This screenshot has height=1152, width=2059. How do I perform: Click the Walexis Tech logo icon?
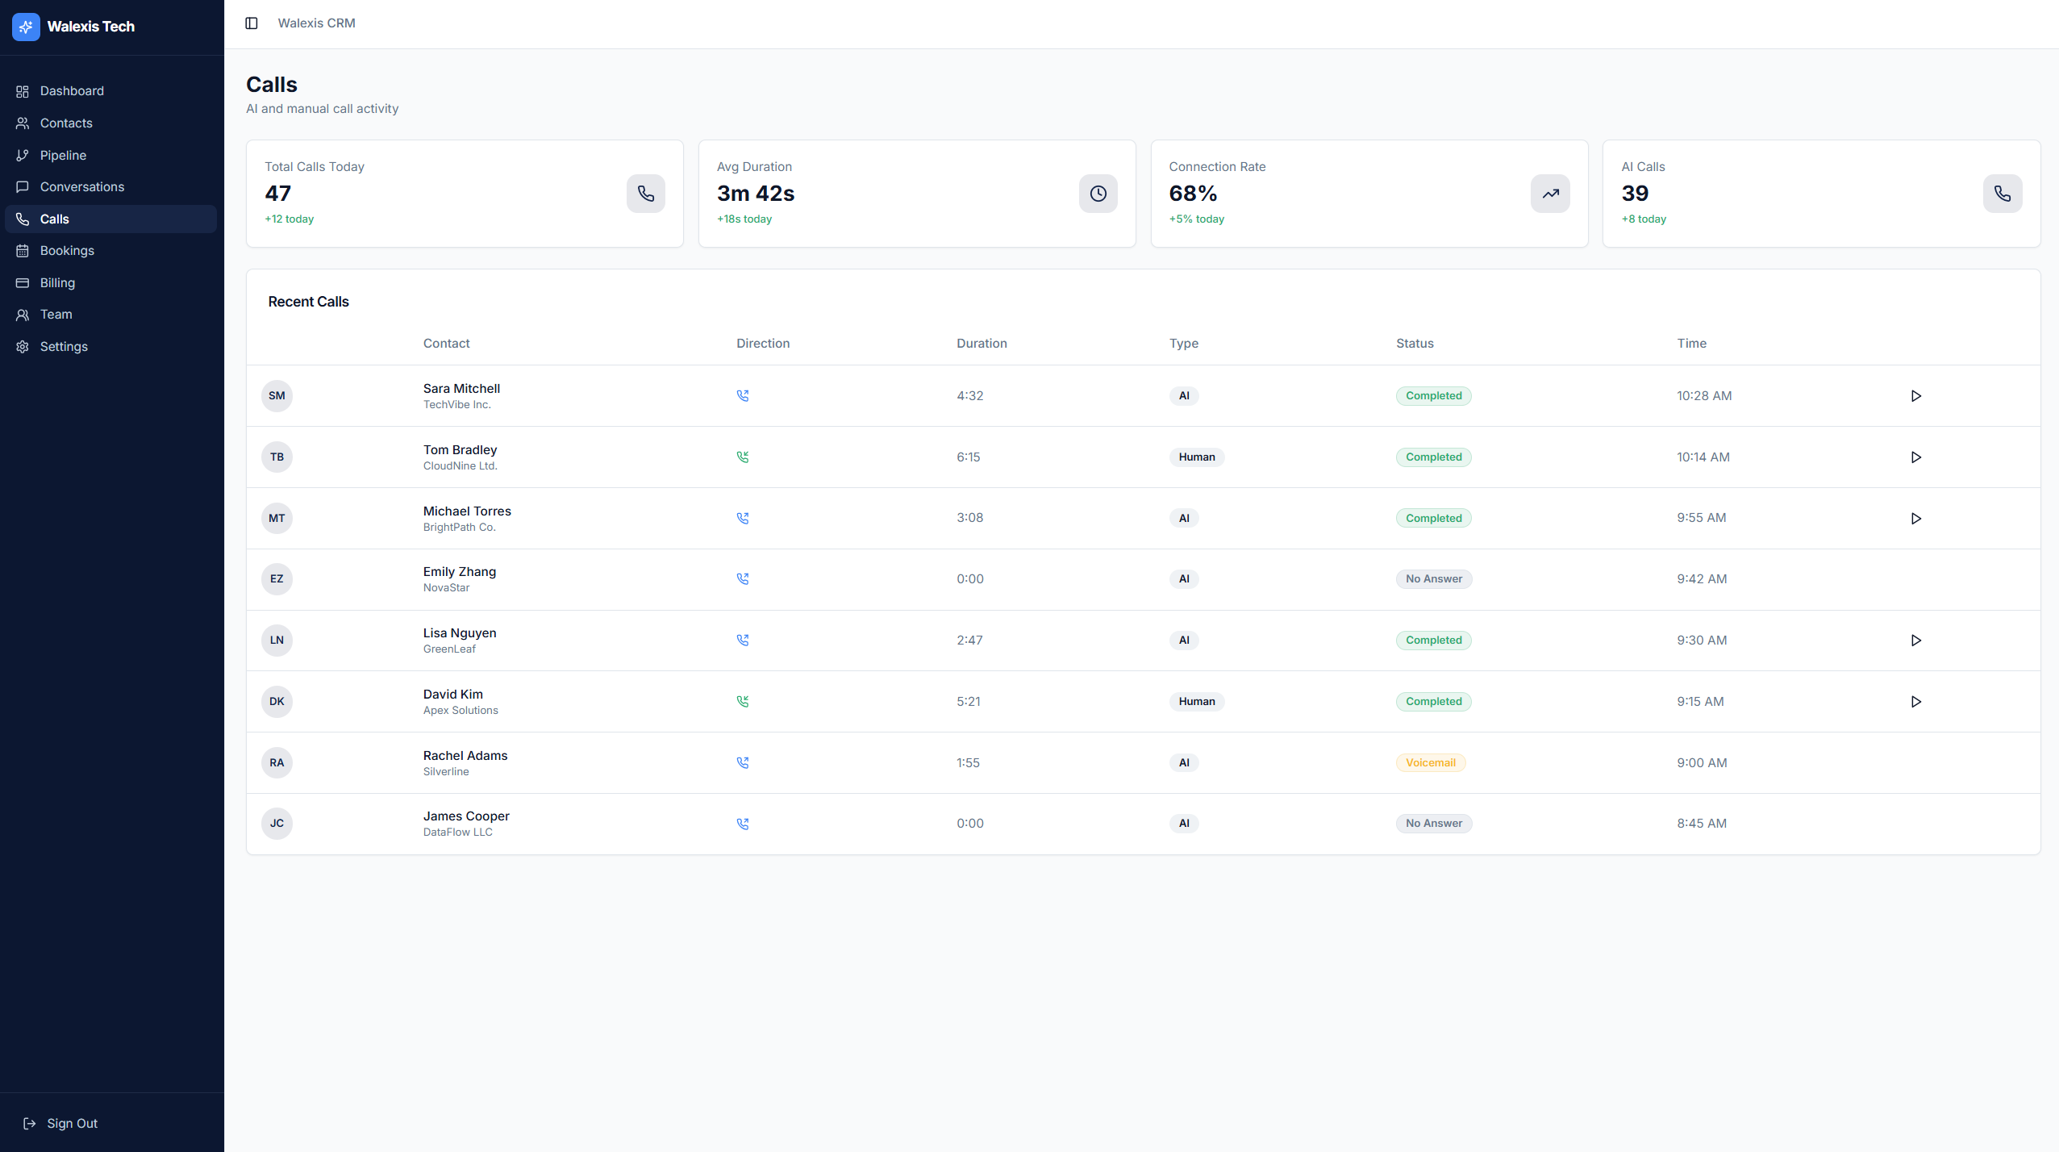click(x=25, y=27)
